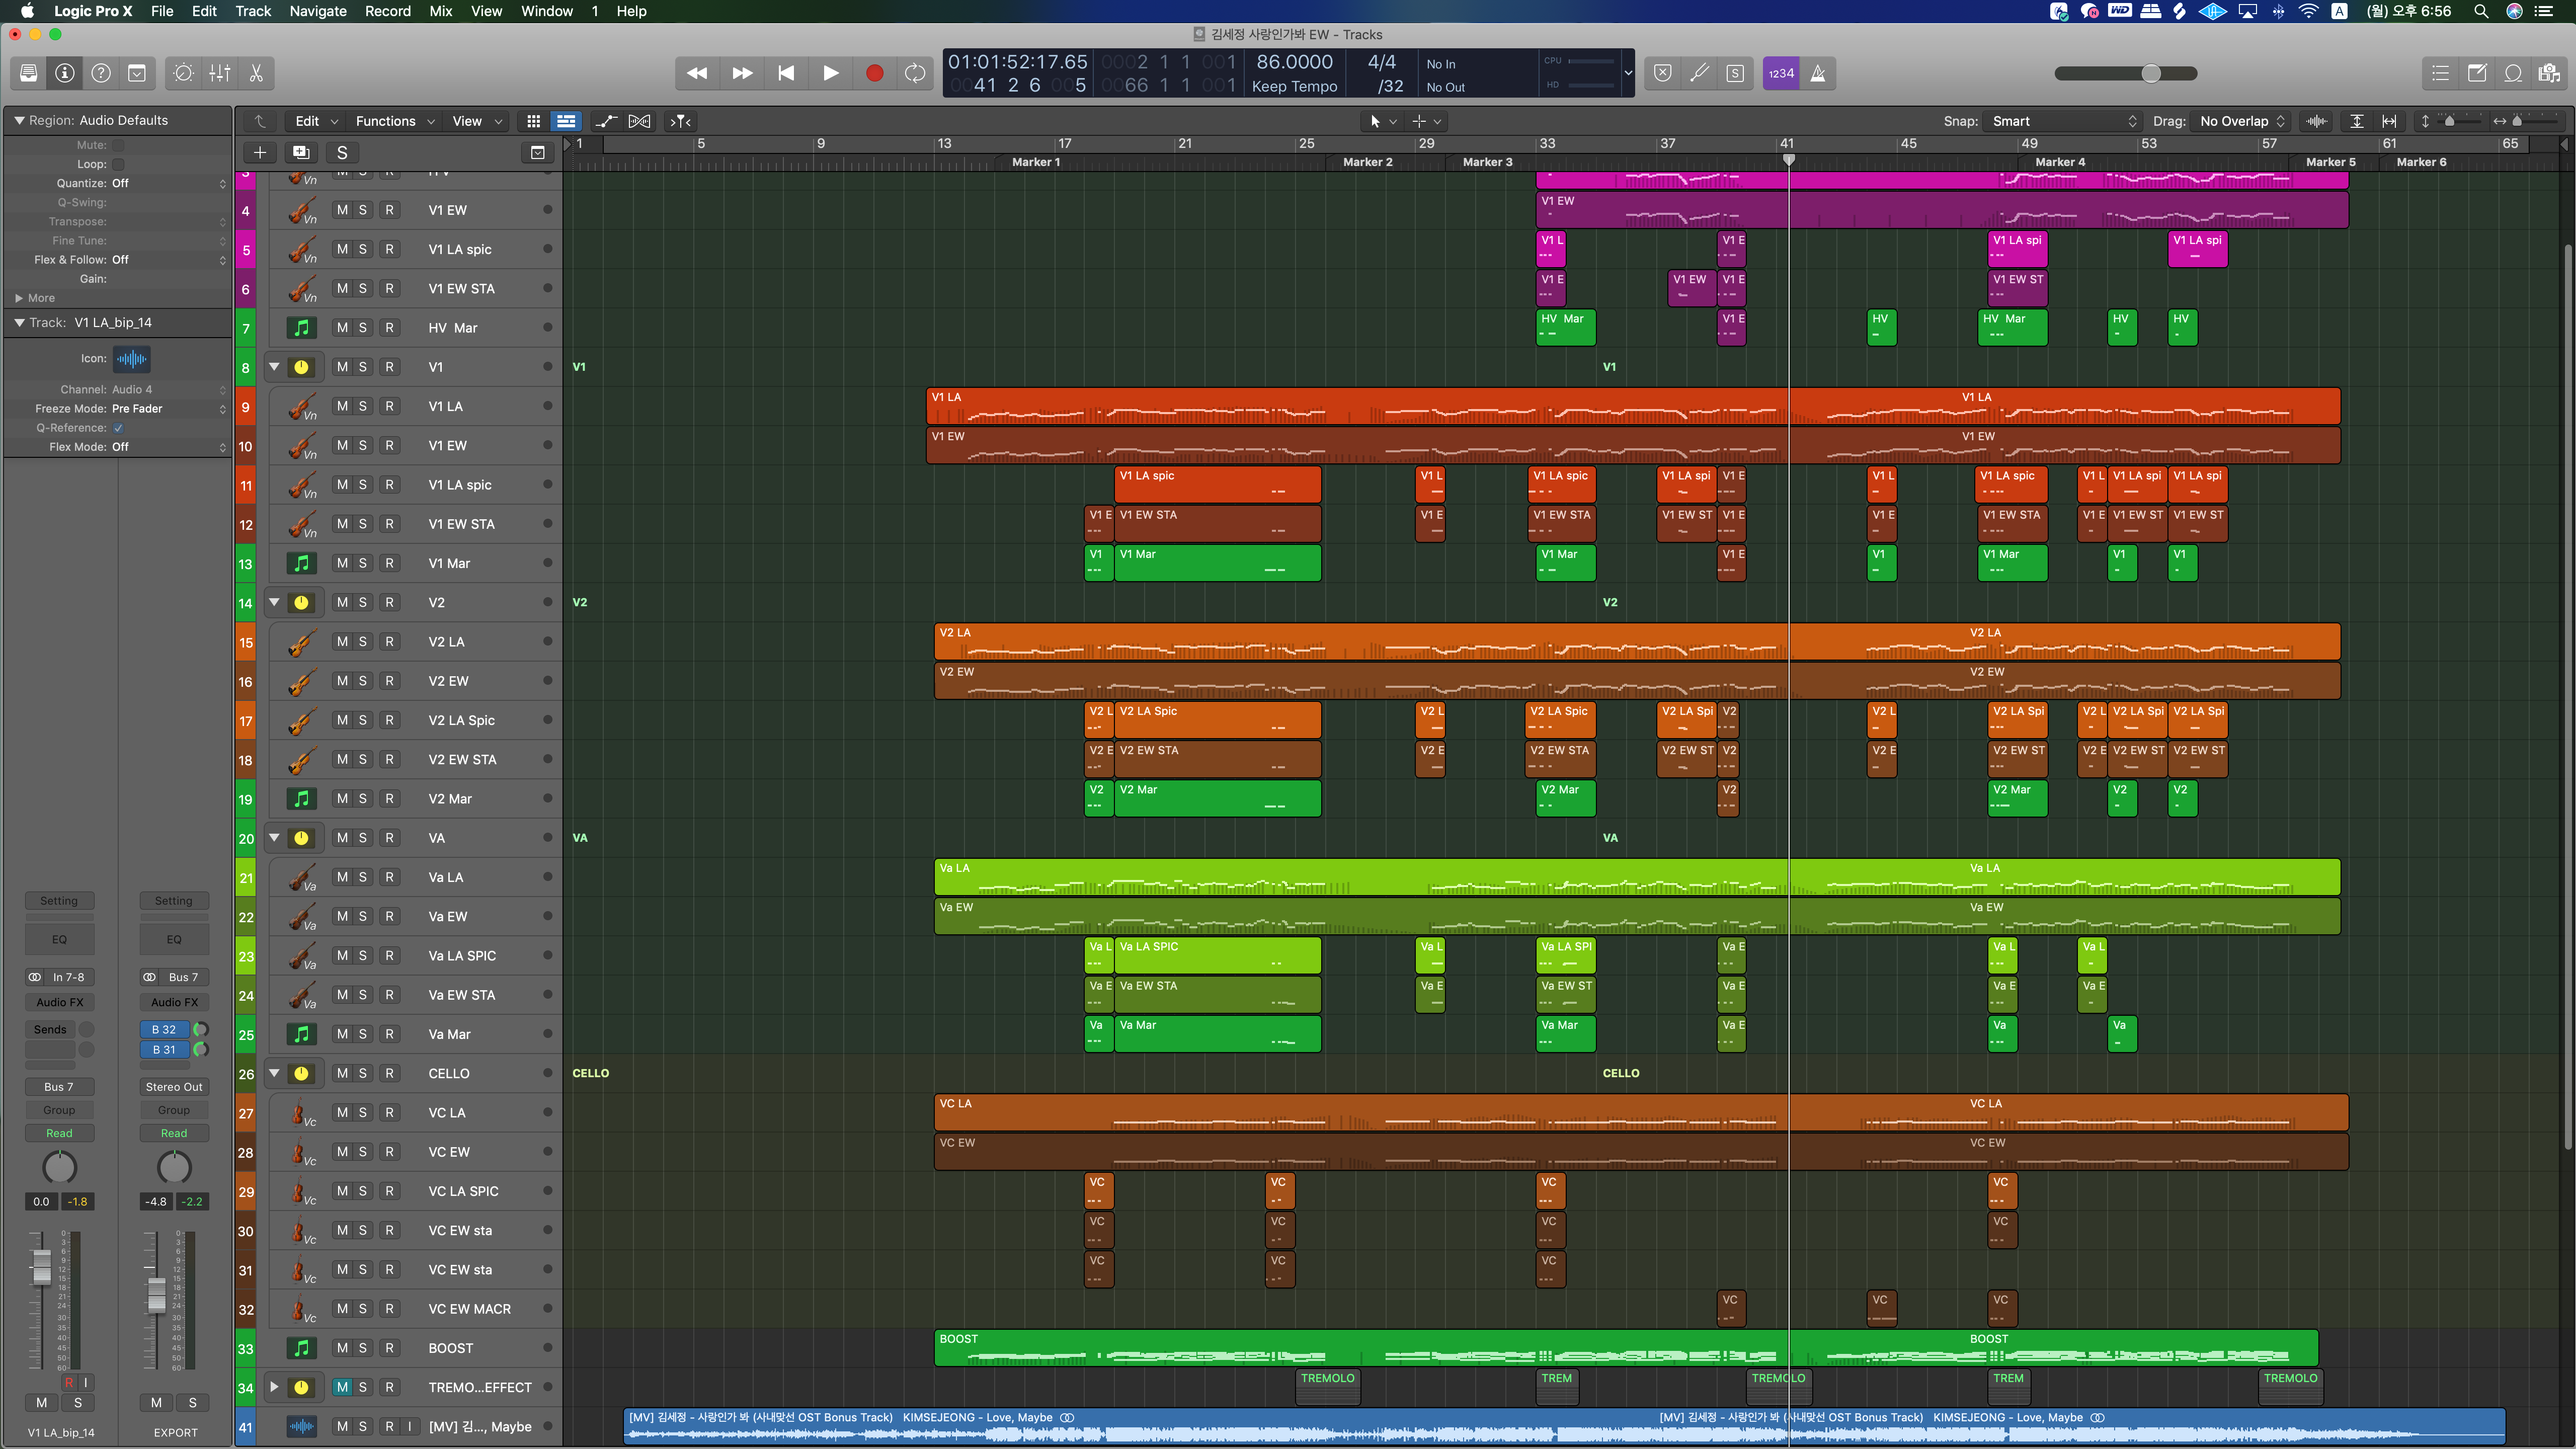Adjust the master volume slider in control bar
Screen dimensions: 2576x1449
[2150, 73]
